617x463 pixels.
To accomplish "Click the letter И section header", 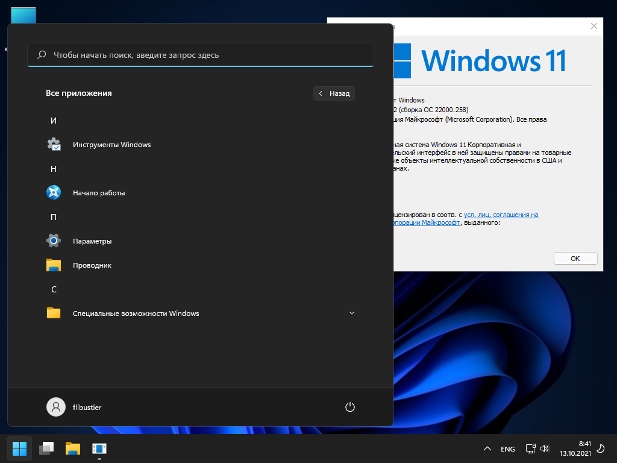I will tap(54, 121).
